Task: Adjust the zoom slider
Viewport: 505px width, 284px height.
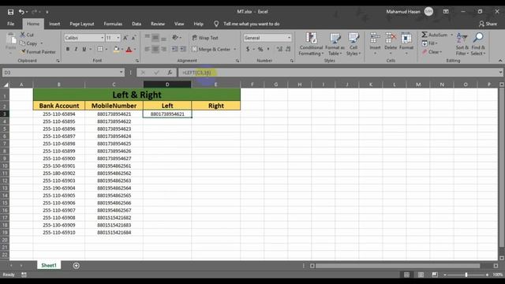Action: [x=466, y=275]
